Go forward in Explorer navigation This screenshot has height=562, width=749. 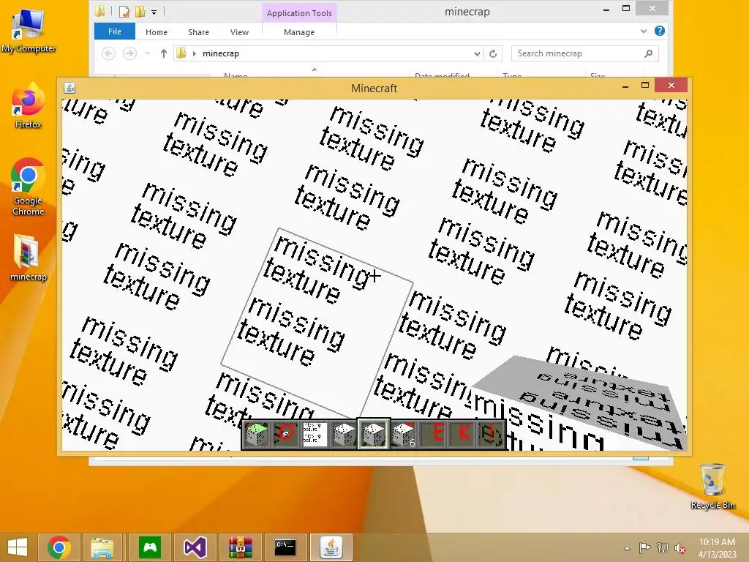(129, 53)
